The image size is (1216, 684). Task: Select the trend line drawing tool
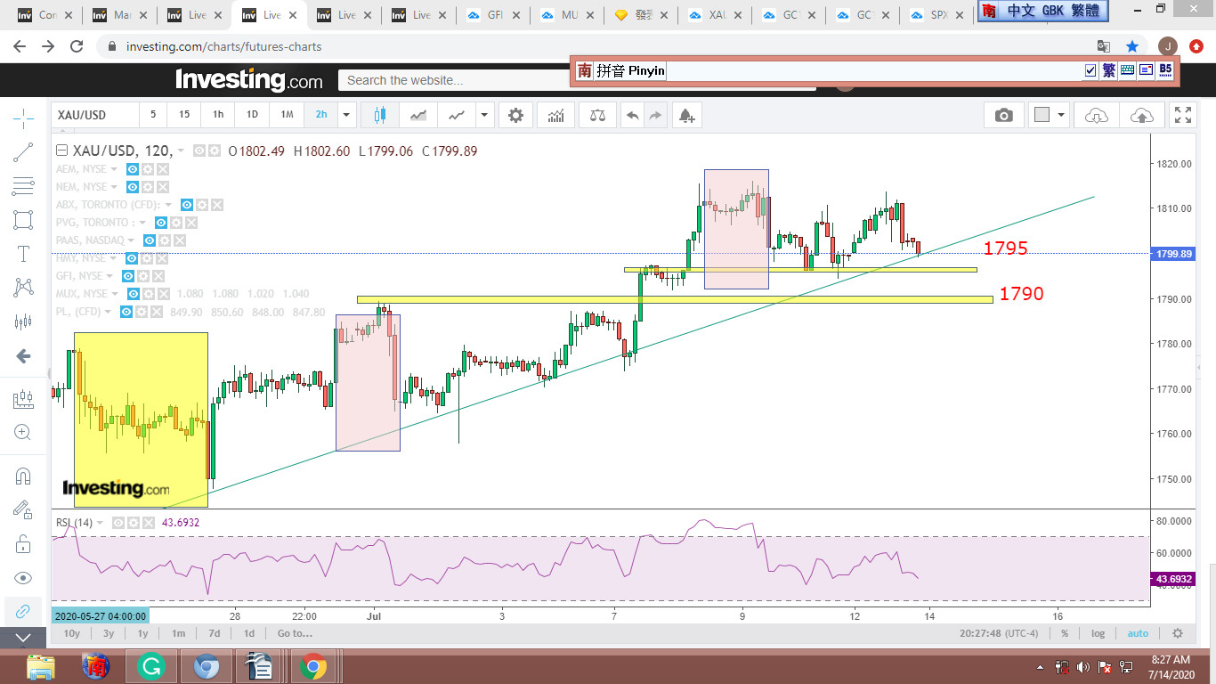tap(23, 152)
